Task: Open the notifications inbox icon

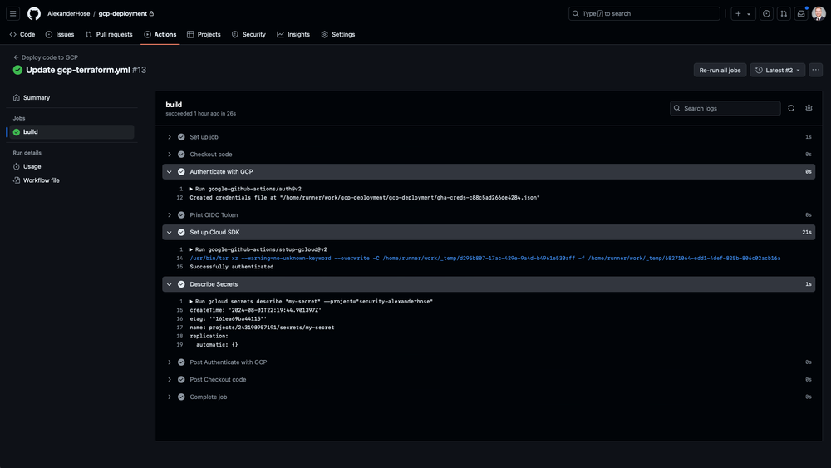Action: point(801,14)
